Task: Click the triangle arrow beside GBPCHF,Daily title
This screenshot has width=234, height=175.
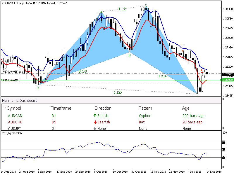Action: [3, 3]
